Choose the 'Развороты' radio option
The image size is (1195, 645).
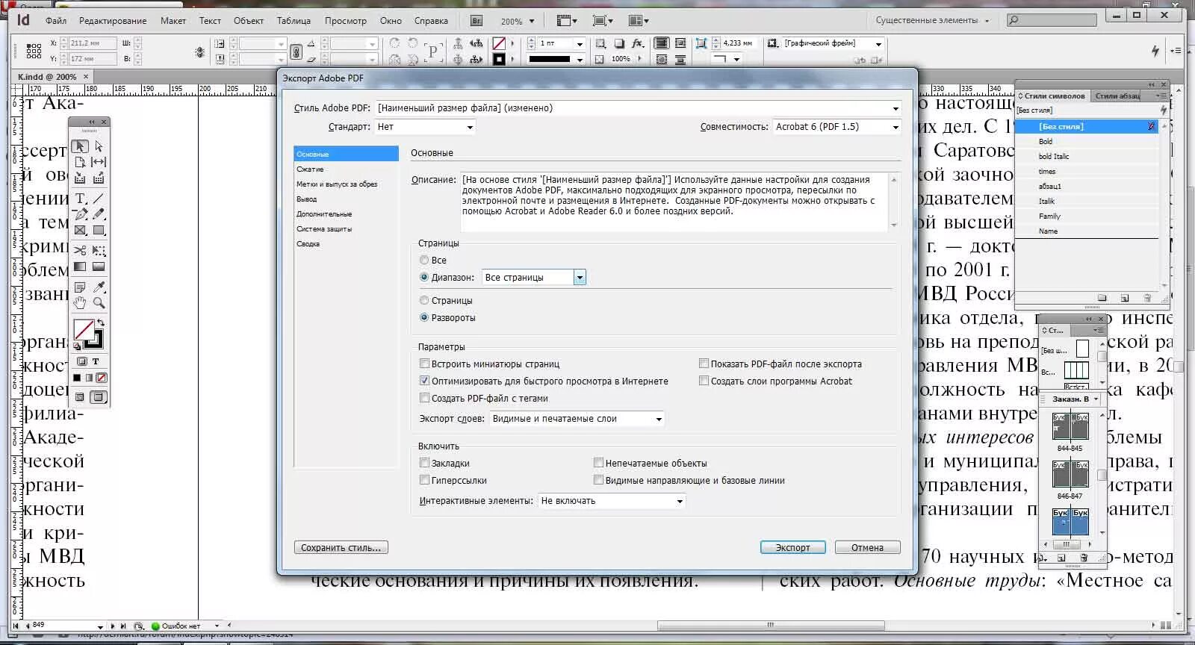coord(424,317)
